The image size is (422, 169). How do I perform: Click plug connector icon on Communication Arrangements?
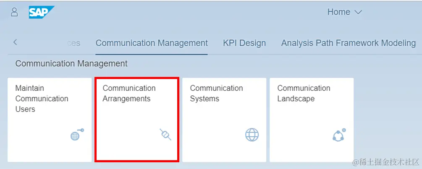165,135
